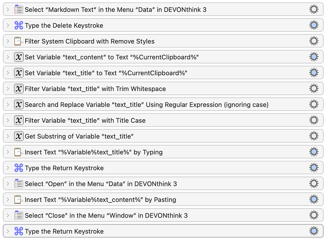The width and height of the screenshot is (328, 241).
Task: Click Command icon on final Type Return Keystroke
Action: (19, 231)
